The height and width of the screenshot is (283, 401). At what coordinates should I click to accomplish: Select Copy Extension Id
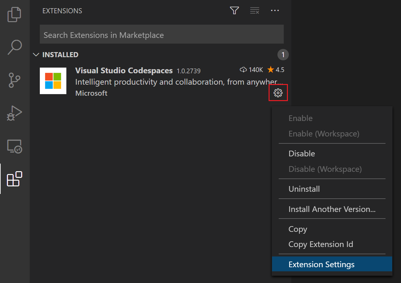(x=332, y=244)
